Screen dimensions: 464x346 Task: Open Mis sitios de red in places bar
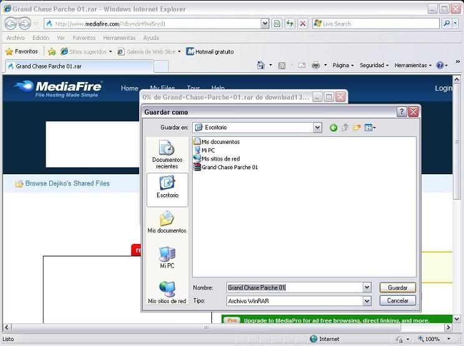[167, 292]
